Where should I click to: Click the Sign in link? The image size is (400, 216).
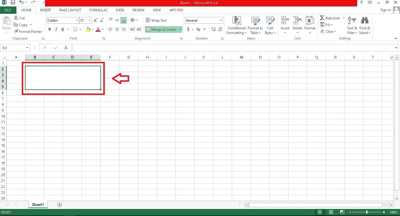[385, 10]
